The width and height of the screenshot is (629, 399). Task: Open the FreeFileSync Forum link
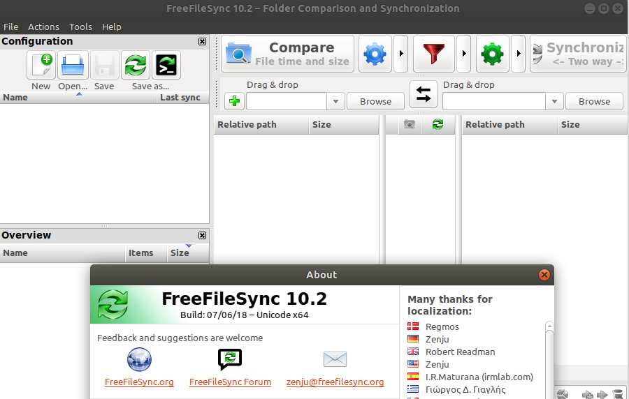click(230, 382)
